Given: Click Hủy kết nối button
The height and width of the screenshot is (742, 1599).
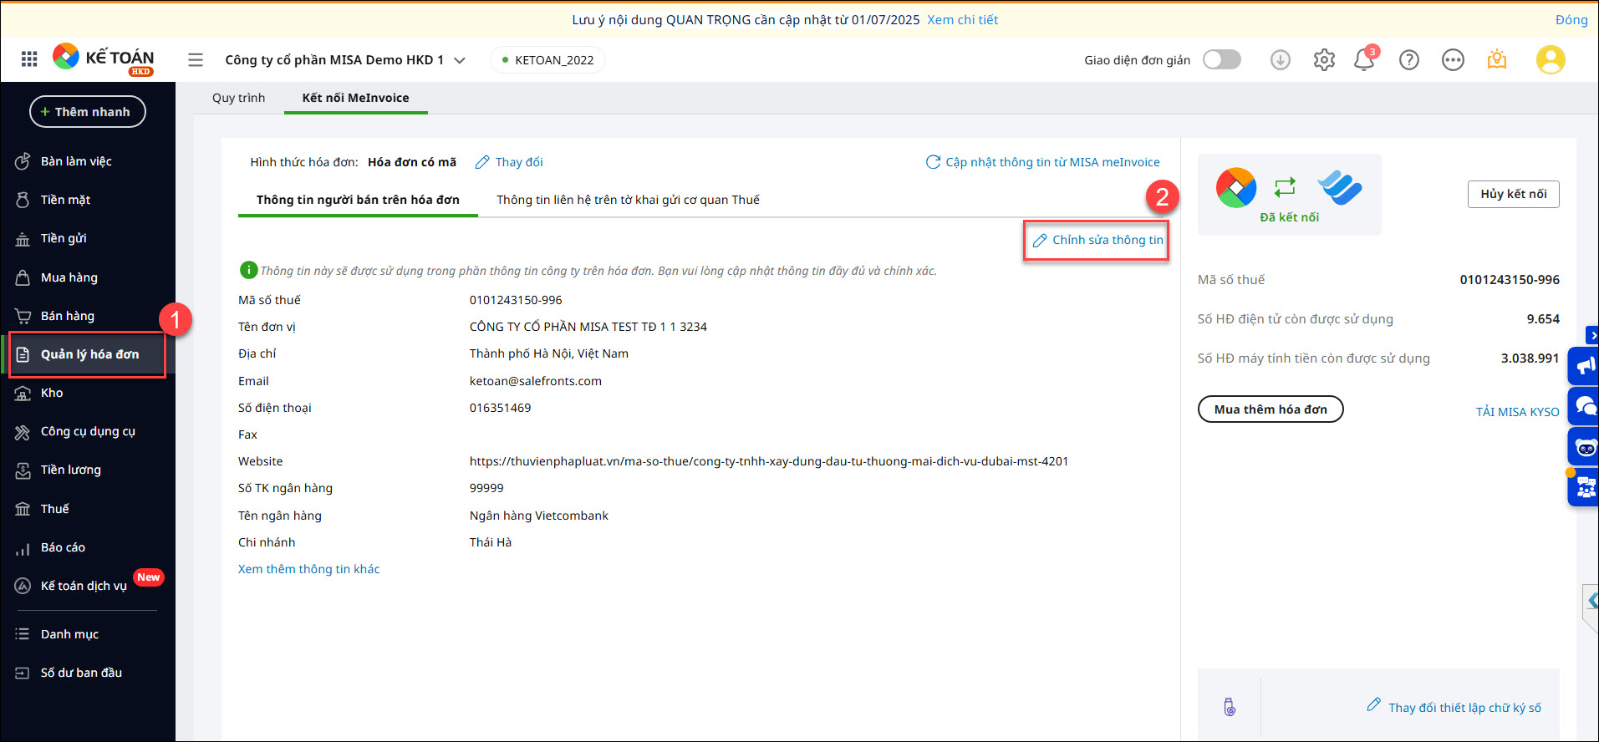Looking at the screenshot, I should 1514,194.
